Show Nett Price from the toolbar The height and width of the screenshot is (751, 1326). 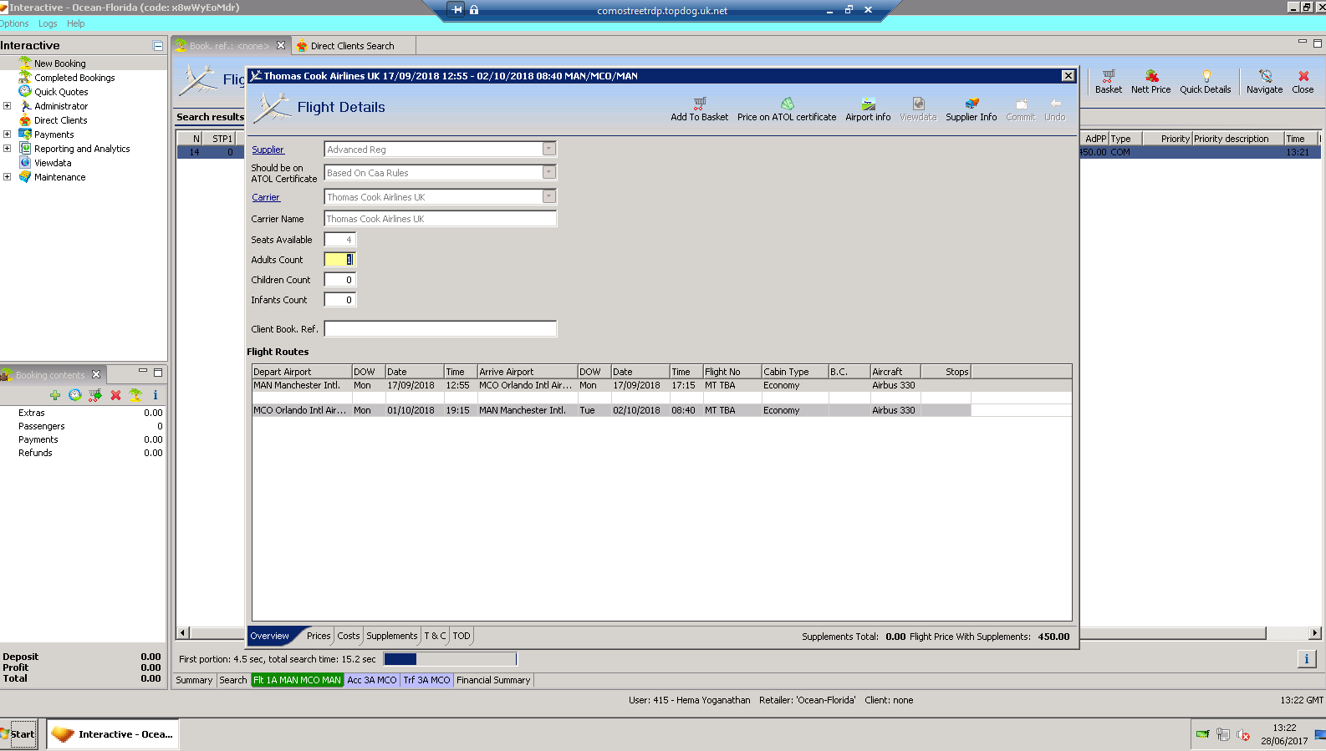(x=1151, y=82)
